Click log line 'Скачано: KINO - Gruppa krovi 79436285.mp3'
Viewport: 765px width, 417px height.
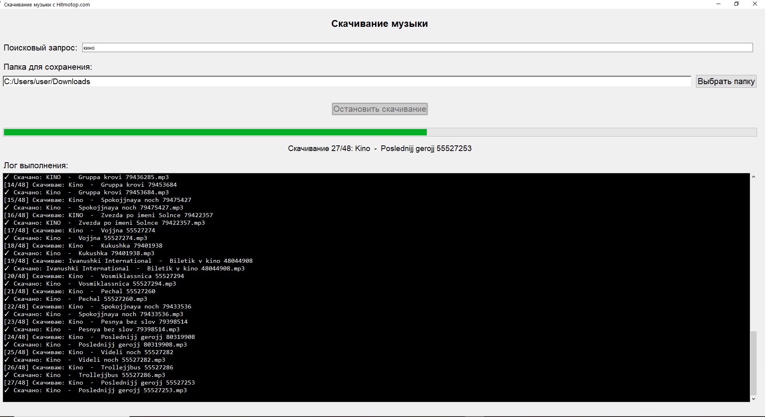(x=86, y=177)
